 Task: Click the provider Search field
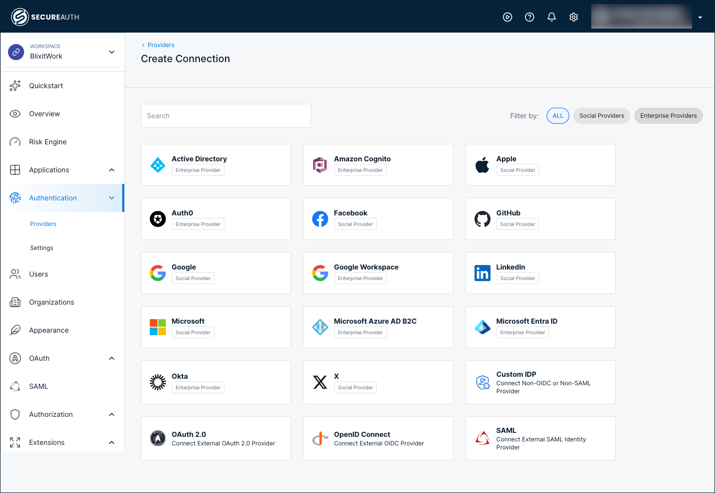tap(226, 116)
